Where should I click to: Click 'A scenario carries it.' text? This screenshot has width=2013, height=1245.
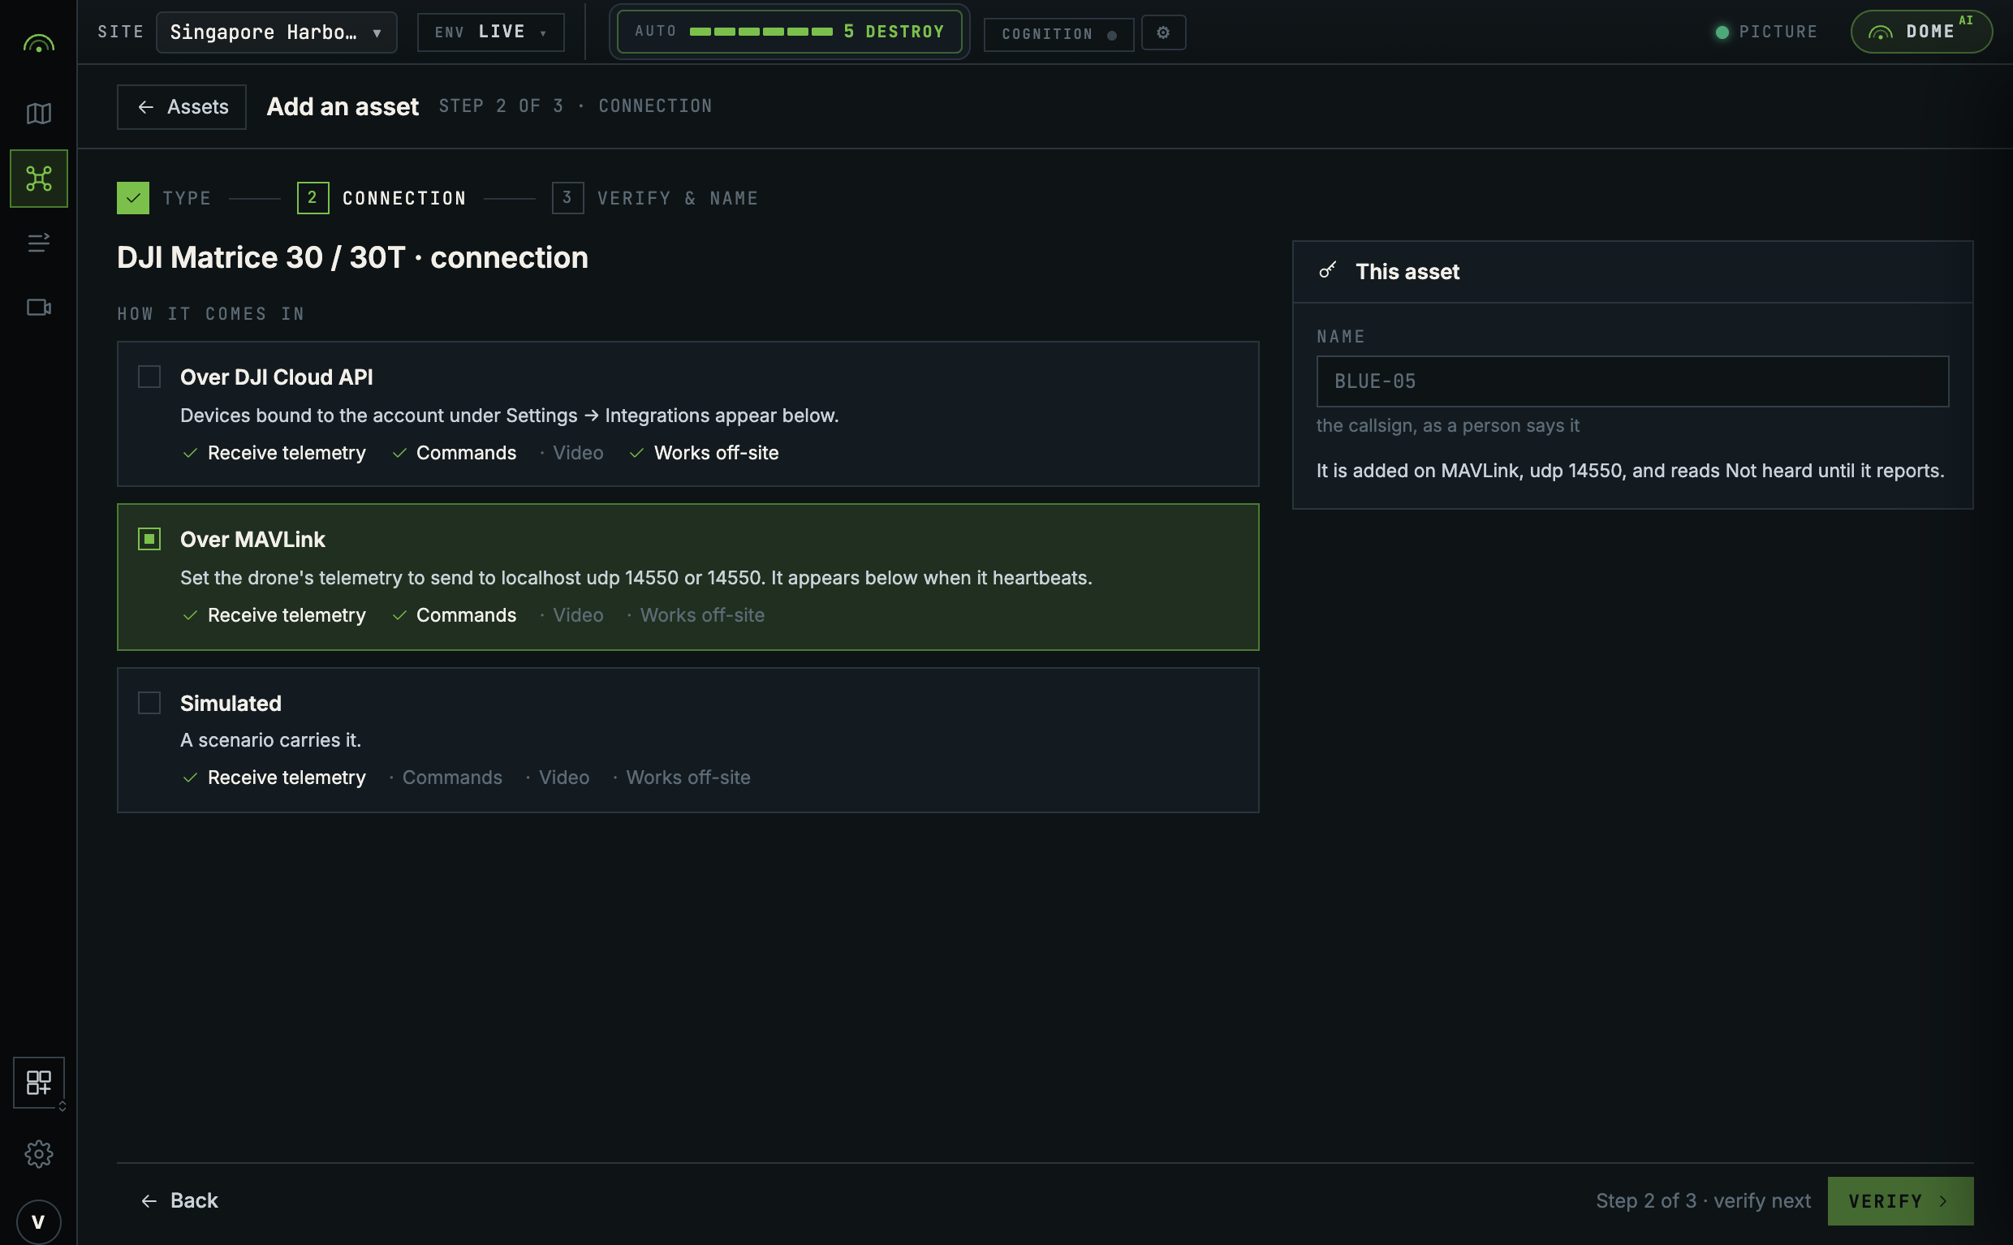click(271, 740)
